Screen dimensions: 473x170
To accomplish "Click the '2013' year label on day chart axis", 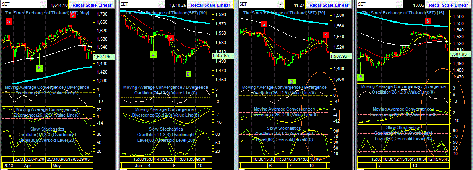I will [8, 166].
